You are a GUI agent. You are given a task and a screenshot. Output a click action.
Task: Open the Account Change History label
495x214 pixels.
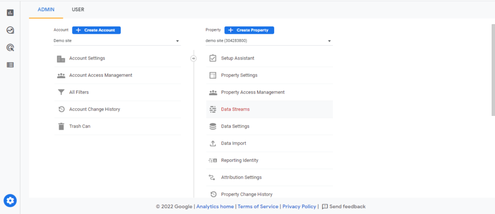(95, 109)
